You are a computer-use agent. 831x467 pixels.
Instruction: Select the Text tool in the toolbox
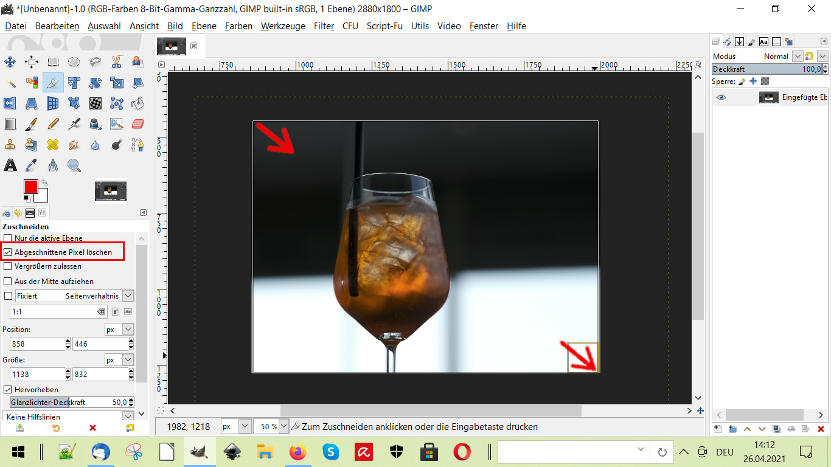pyautogui.click(x=10, y=165)
